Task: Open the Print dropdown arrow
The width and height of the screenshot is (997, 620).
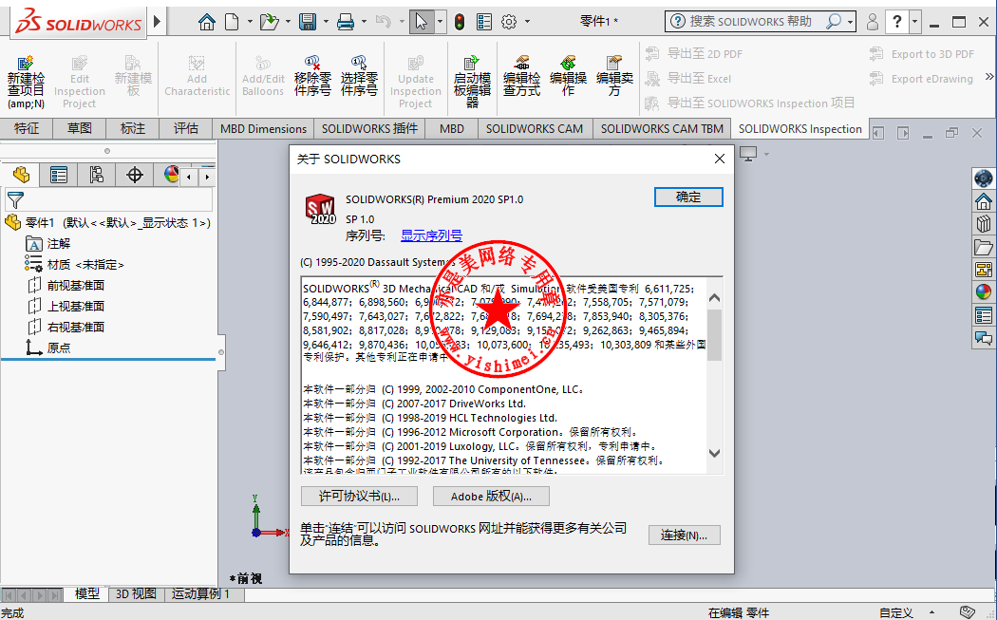Action: (364, 22)
